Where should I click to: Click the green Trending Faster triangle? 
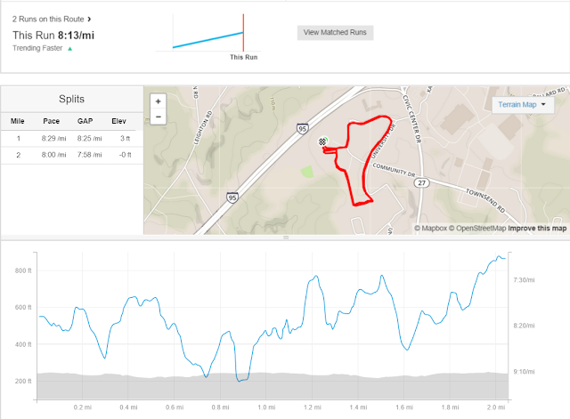point(69,48)
